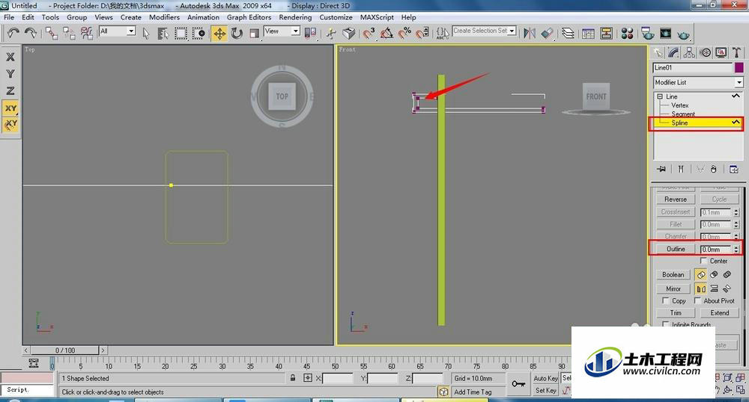Viewport: 749px width, 402px height.
Task: Open the Modifier List dropdown
Action: (x=698, y=82)
